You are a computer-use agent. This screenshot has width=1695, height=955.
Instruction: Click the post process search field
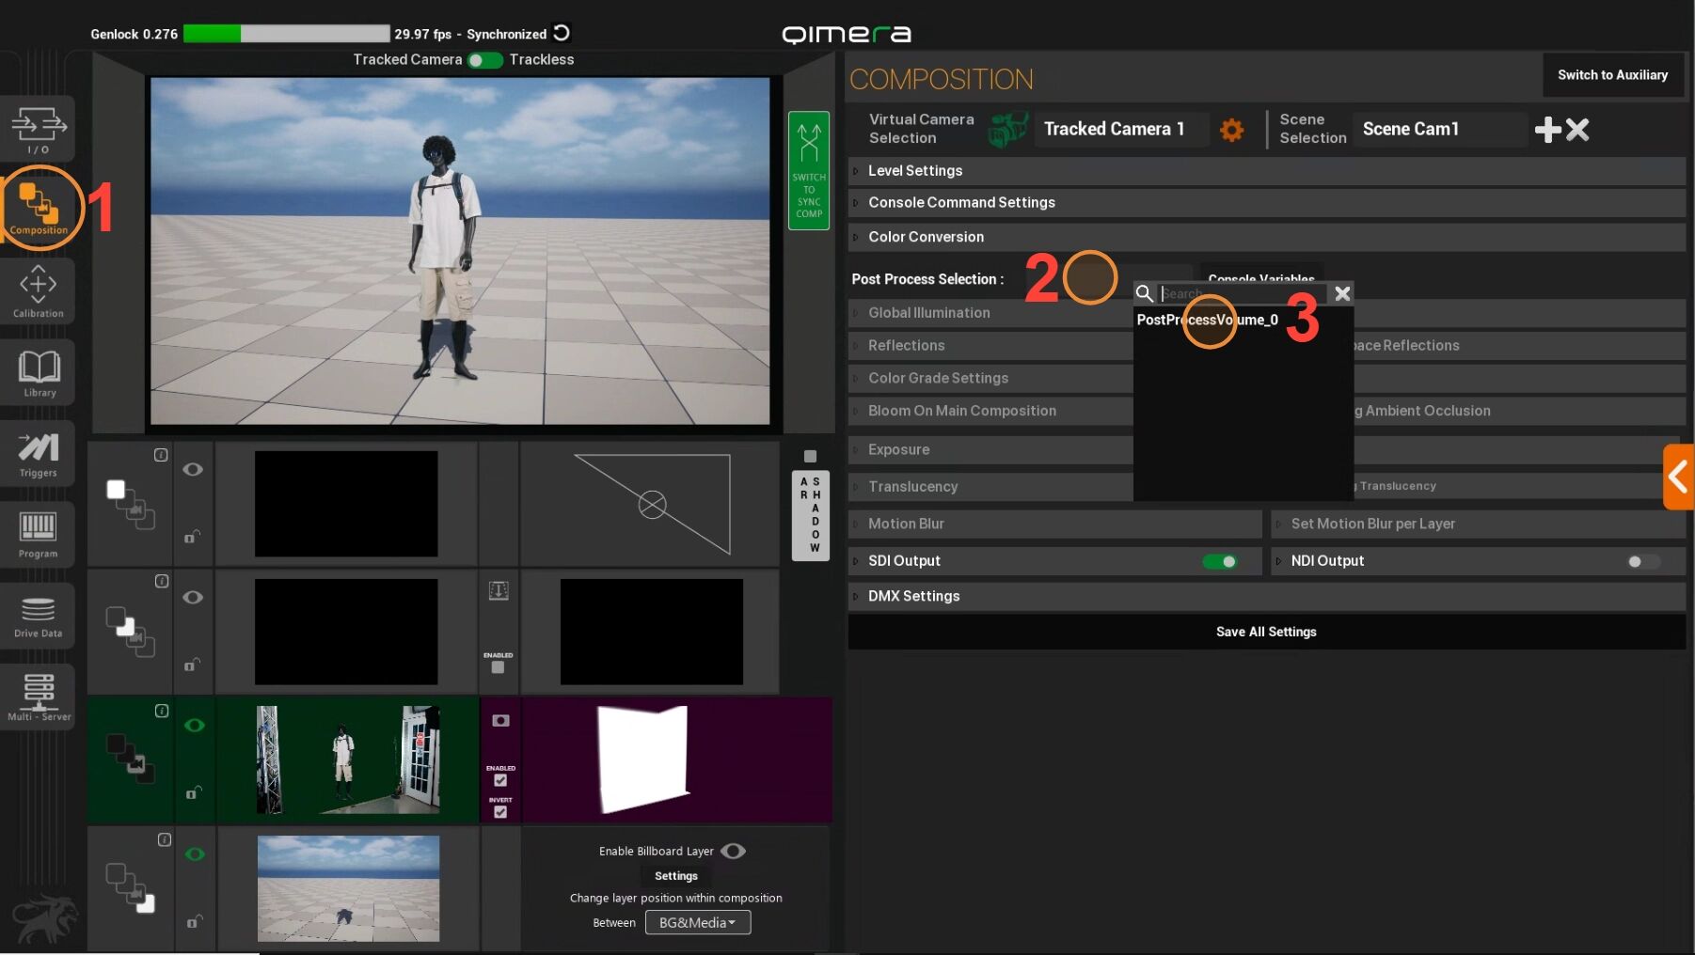coord(1240,293)
